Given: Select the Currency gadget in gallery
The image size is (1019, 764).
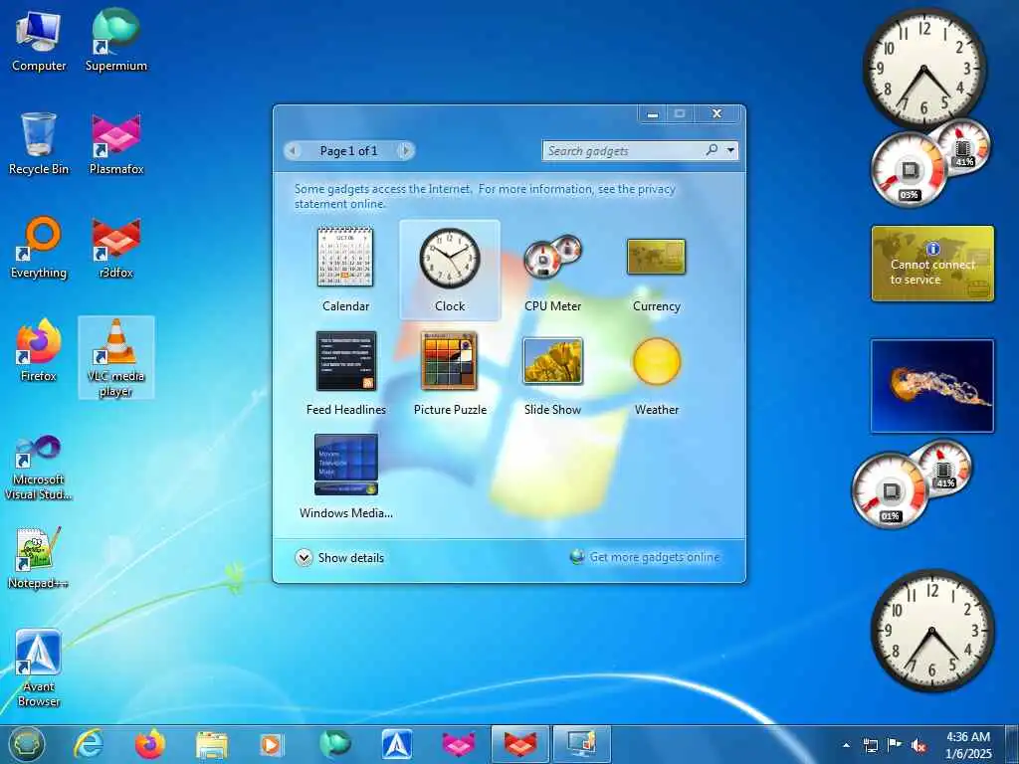Looking at the screenshot, I should coord(657,270).
